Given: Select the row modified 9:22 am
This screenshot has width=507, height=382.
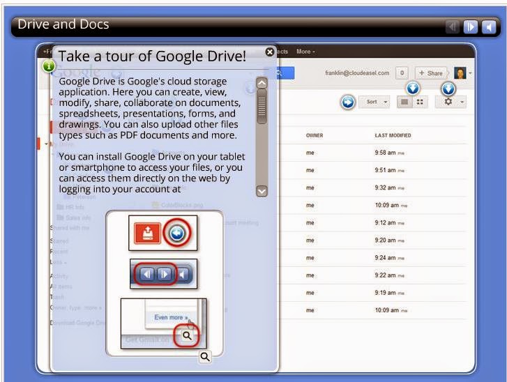Looking at the screenshot, I should [374, 275].
